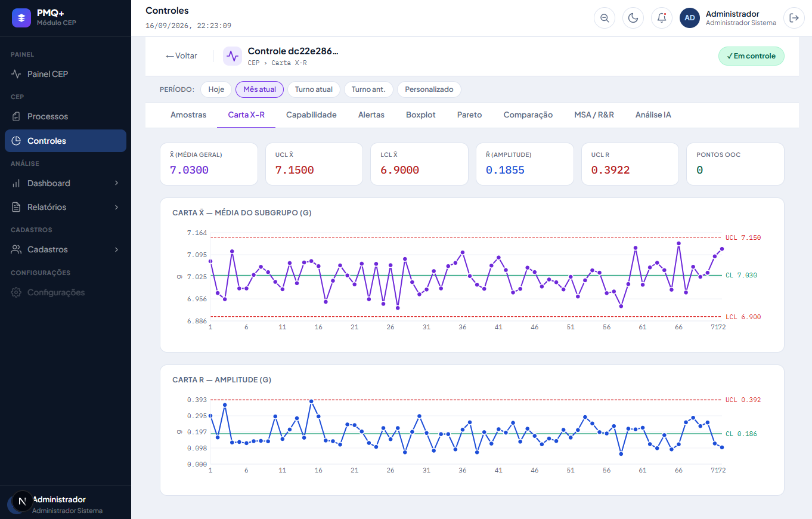Click the Em controle status badge

coord(751,56)
